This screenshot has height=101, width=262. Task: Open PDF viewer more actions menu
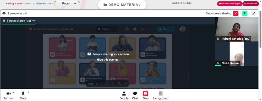[x=150, y=29]
